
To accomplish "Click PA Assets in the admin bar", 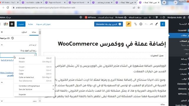I will click(121, 17).
